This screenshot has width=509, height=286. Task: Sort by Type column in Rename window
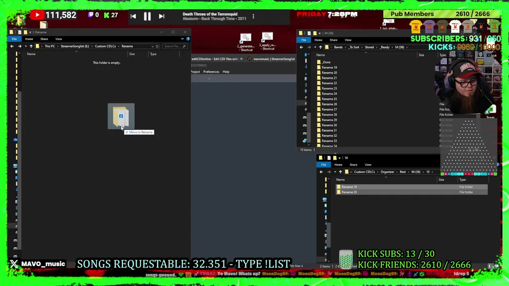pos(153,54)
